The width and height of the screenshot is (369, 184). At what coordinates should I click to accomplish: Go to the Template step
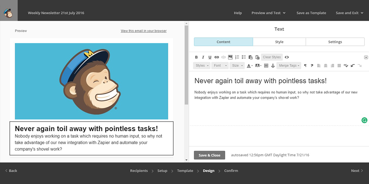(x=185, y=171)
